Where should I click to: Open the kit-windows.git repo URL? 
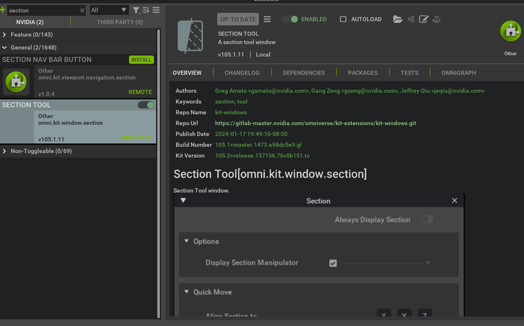(315, 123)
